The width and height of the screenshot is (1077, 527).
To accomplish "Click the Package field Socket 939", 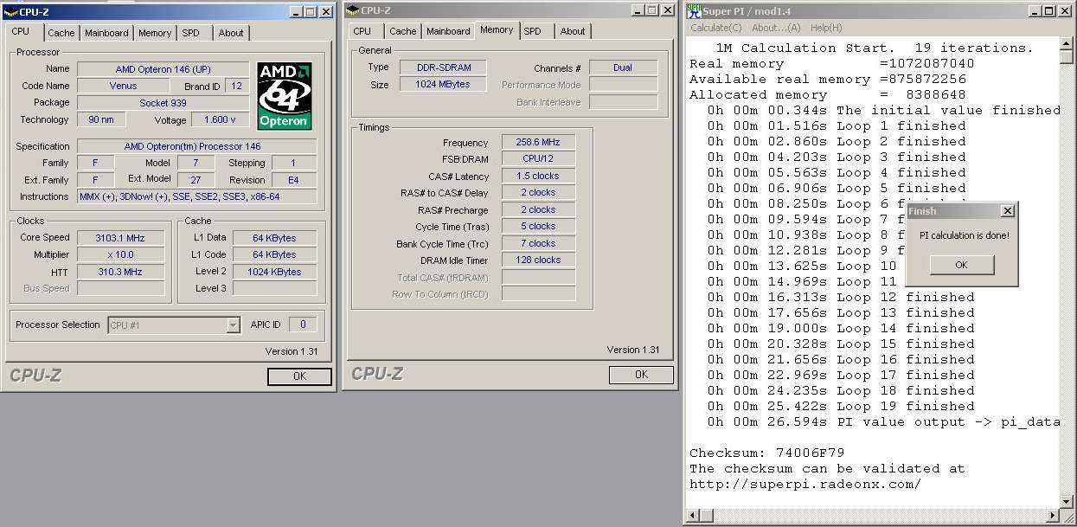I will pyautogui.click(x=163, y=102).
